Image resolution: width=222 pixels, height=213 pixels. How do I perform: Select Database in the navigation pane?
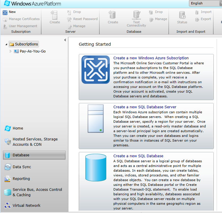[34, 155]
